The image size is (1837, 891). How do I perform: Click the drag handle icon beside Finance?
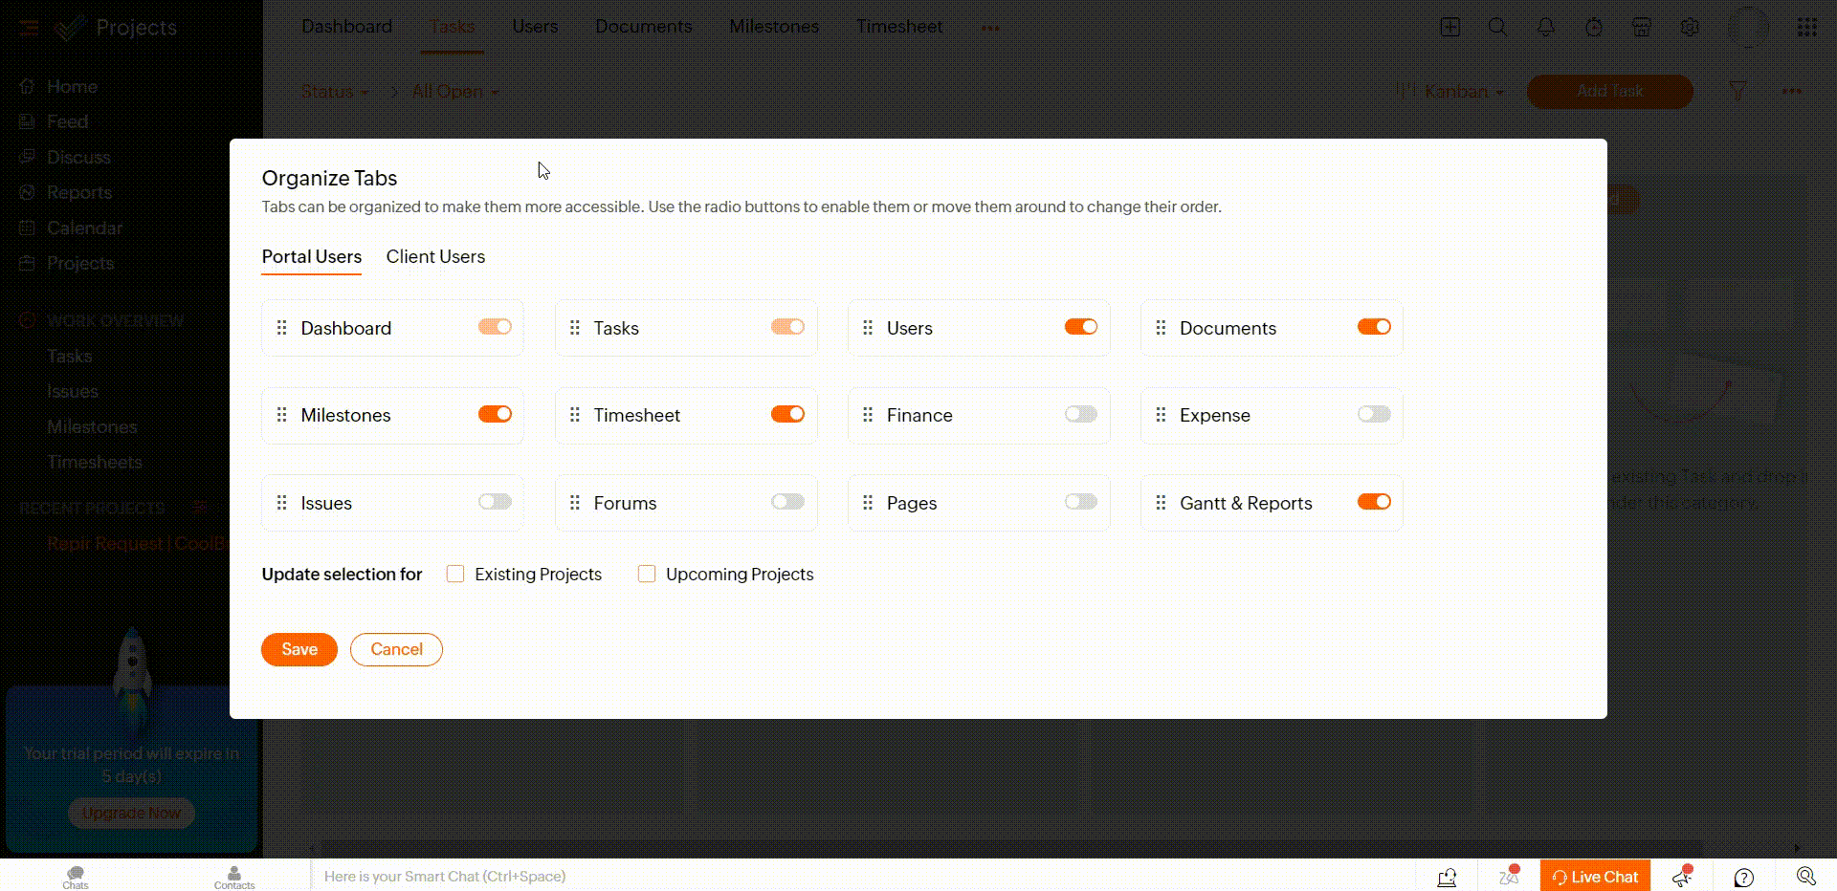pos(868,415)
